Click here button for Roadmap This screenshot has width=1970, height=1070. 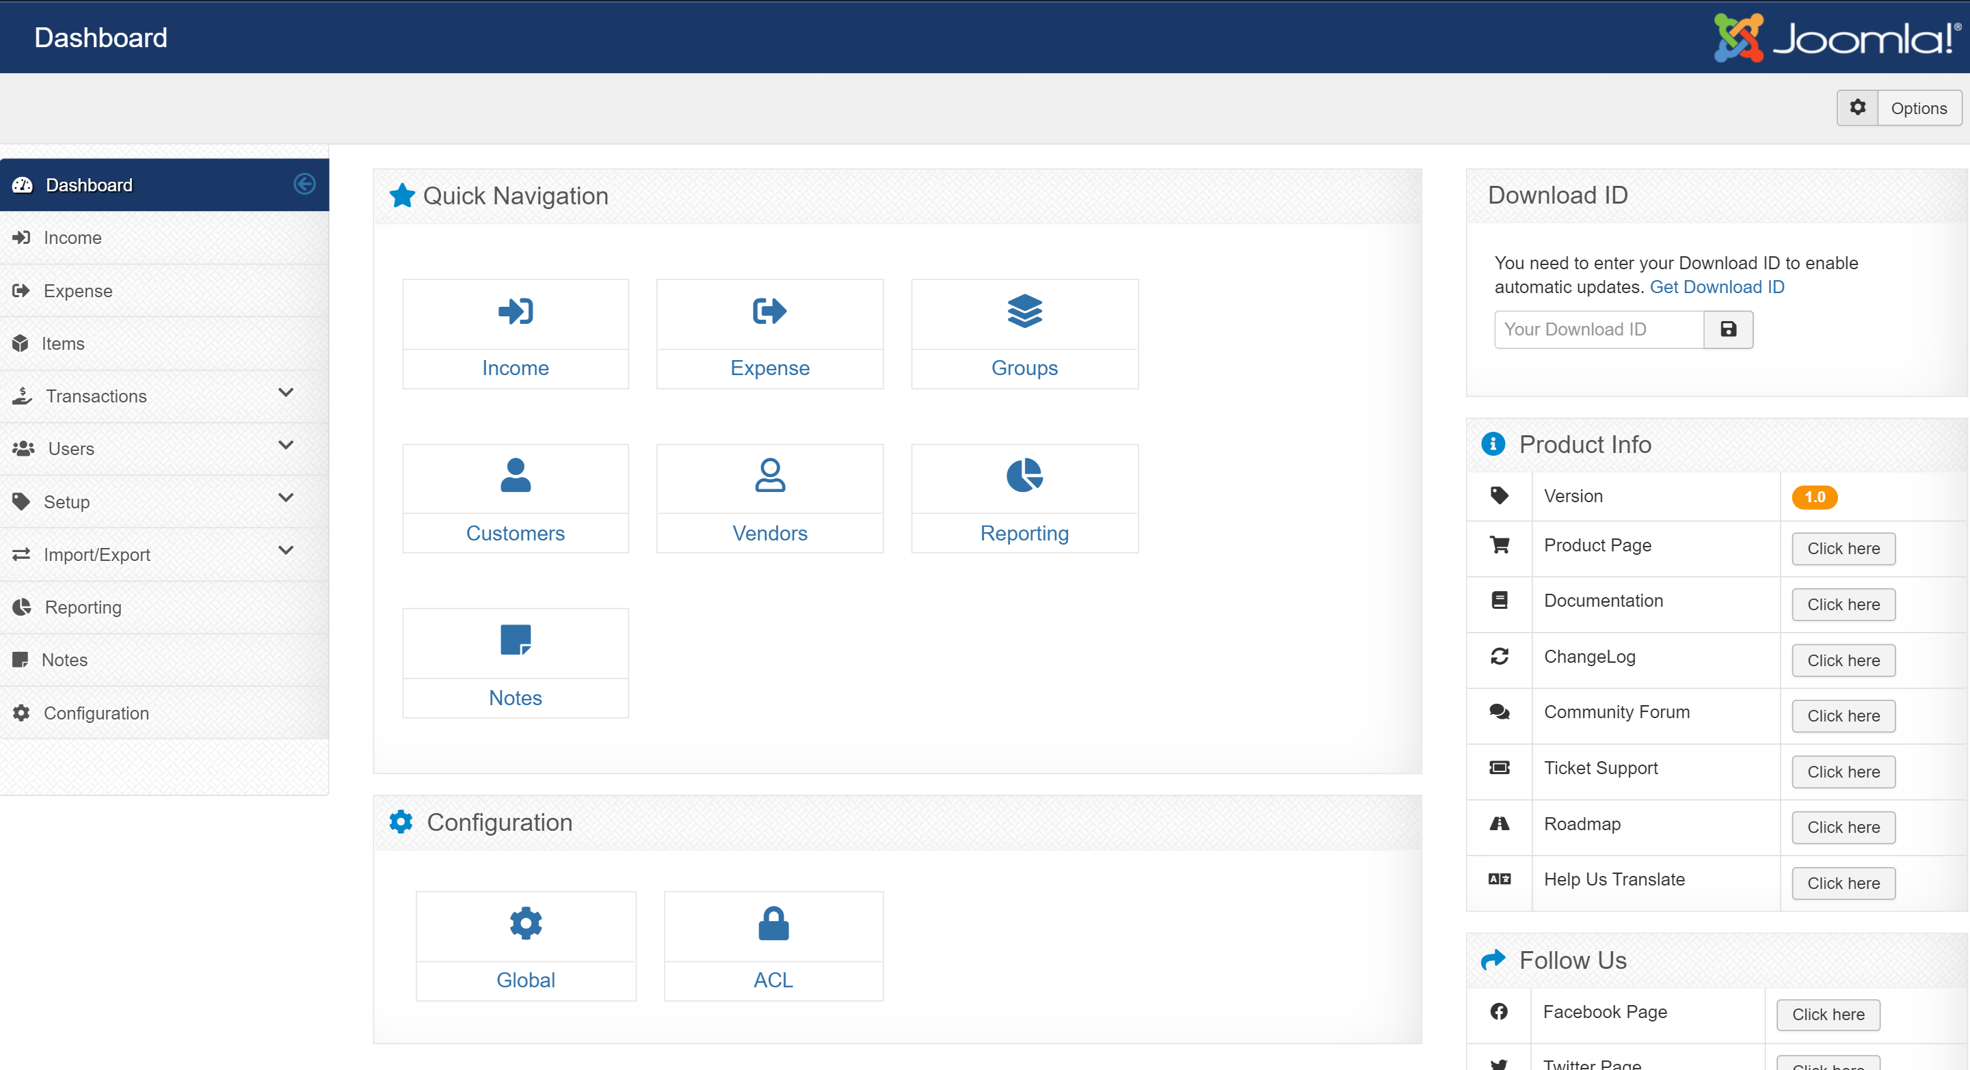[1843, 827]
